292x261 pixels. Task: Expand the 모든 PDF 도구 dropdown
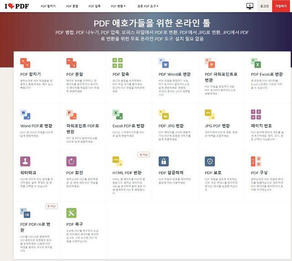[x=148, y=6]
